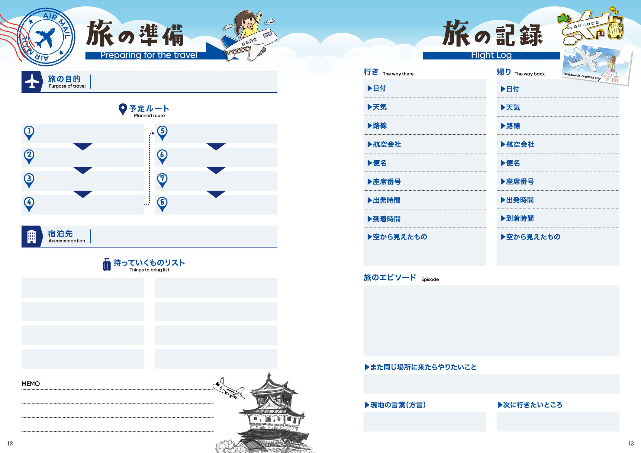Click the suitcase icon by 持っていくものリスト
641x453 pixels.
(107, 265)
